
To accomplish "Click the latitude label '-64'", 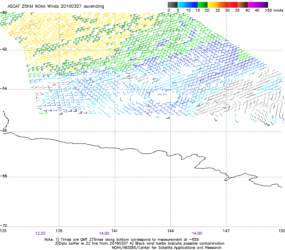I will 4,88.
